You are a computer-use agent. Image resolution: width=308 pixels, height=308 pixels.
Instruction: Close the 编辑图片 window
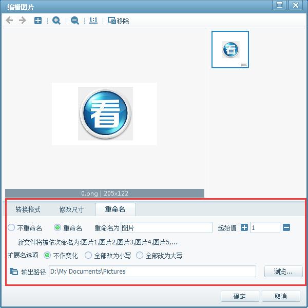coord(296,5)
